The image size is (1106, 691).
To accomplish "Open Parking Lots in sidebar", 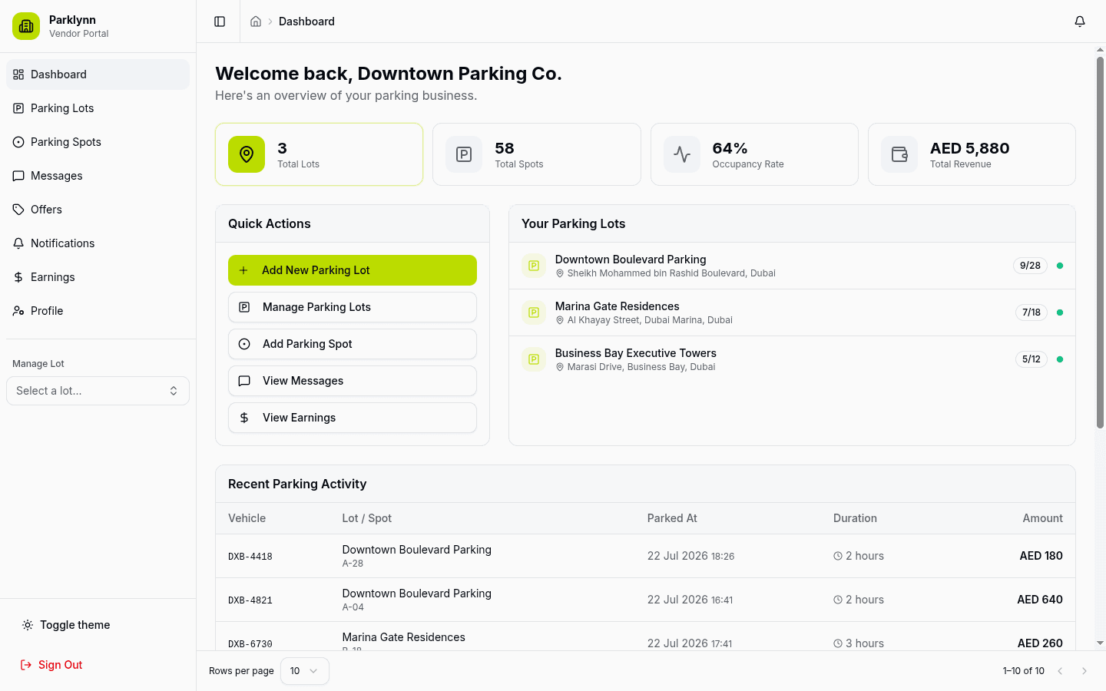I will point(98,108).
